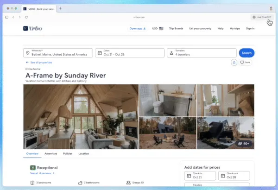Click the 3 bedrooms text
This screenshot has width=278, height=190.
(x=44, y=183)
